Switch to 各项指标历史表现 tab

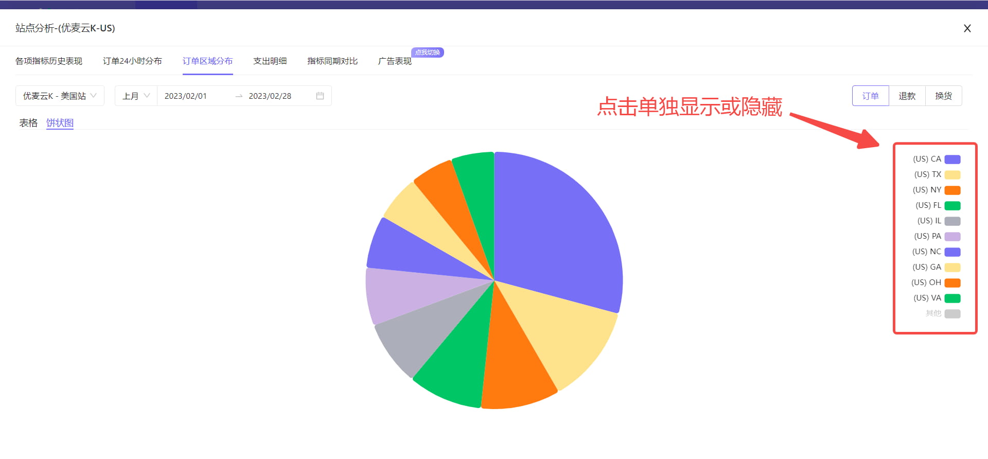pyautogui.click(x=49, y=61)
